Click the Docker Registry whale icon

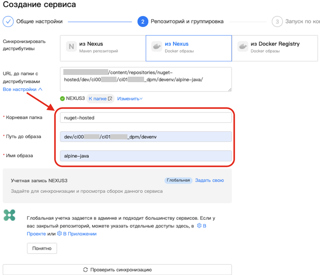[243, 47]
